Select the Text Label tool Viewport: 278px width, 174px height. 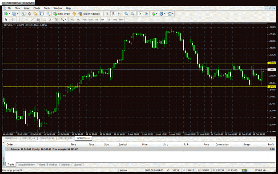point(56,20)
